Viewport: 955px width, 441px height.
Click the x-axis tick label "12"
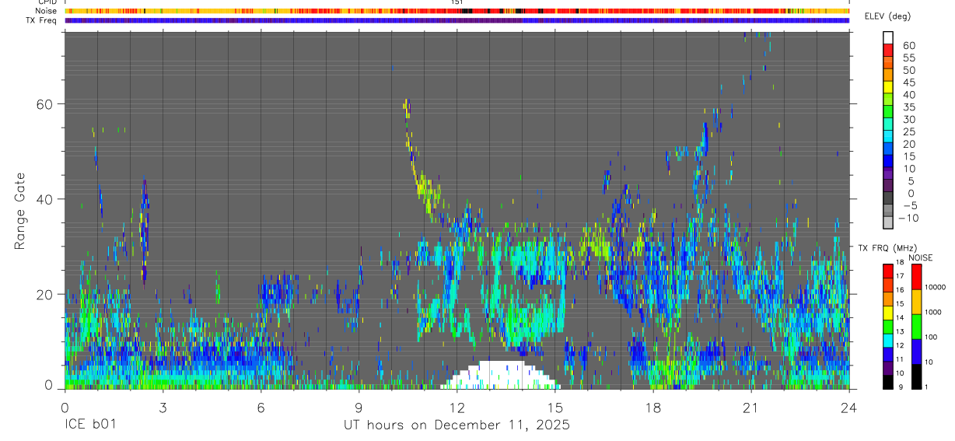coord(457,408)
